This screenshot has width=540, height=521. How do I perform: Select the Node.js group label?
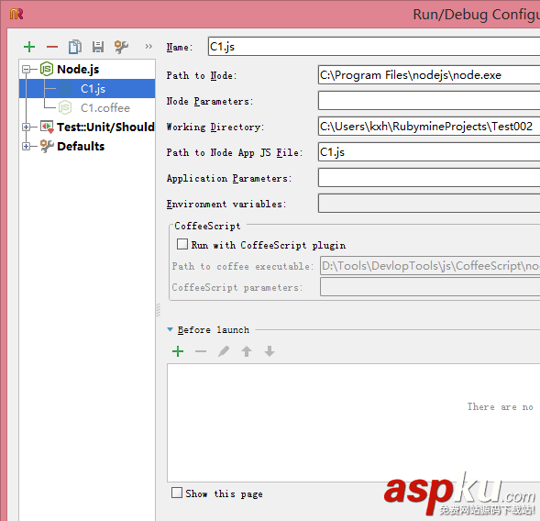tap(78, 70)
